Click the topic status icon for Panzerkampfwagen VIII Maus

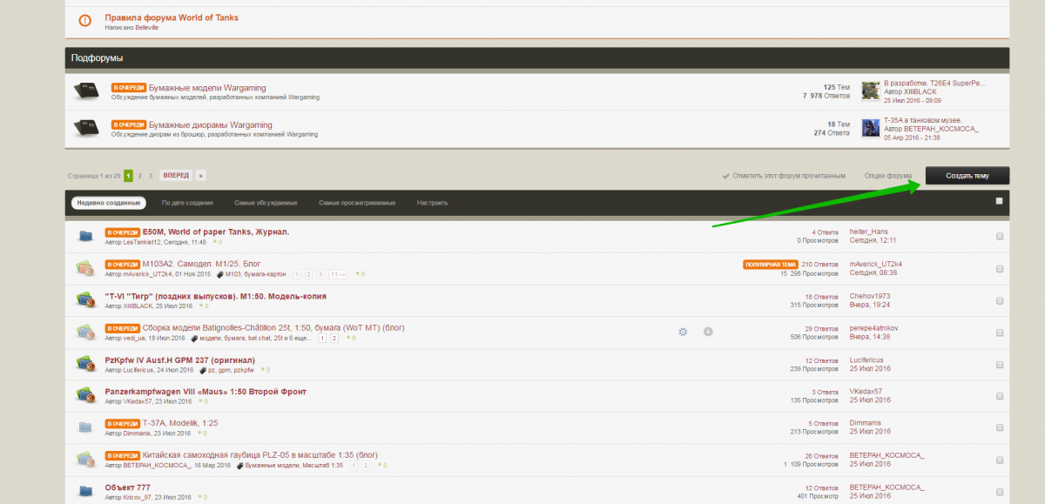click(85, 395)
